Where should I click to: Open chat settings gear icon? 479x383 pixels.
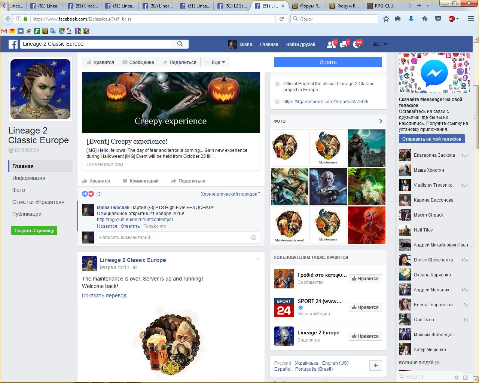[456, 377]
